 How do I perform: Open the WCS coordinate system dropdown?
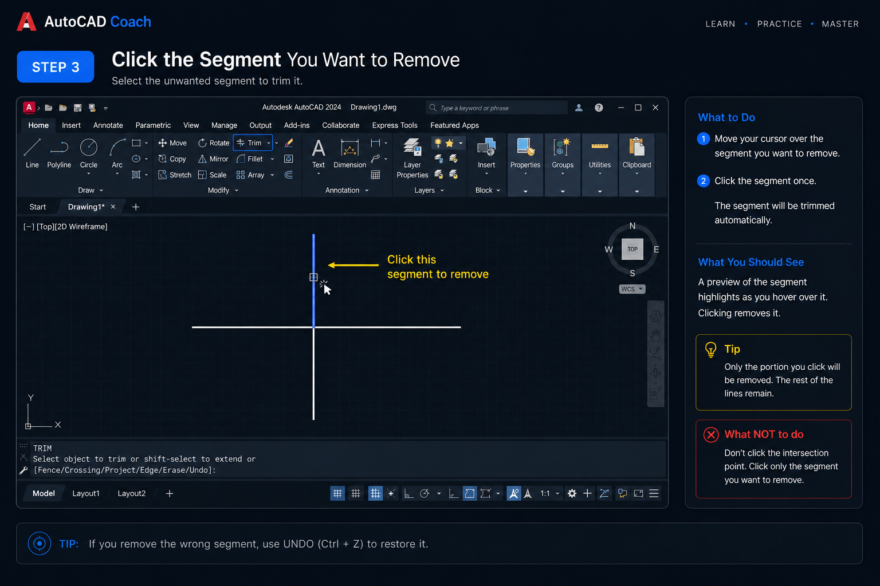[x=632, y=289]
